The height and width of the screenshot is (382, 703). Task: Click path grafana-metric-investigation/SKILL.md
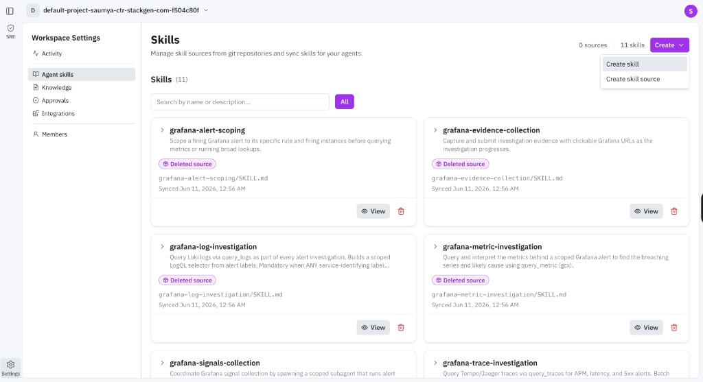499,295
